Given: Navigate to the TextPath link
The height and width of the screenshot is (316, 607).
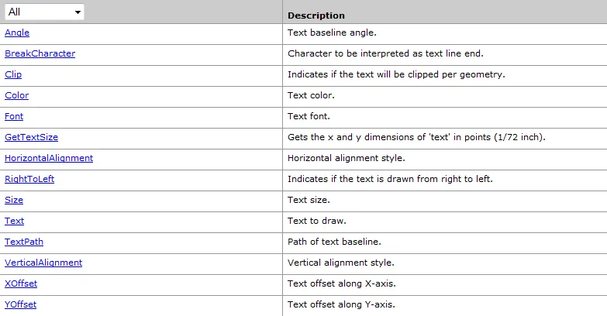Looking at the screenshot, I should pyautogui.click(x=24, y=242).
